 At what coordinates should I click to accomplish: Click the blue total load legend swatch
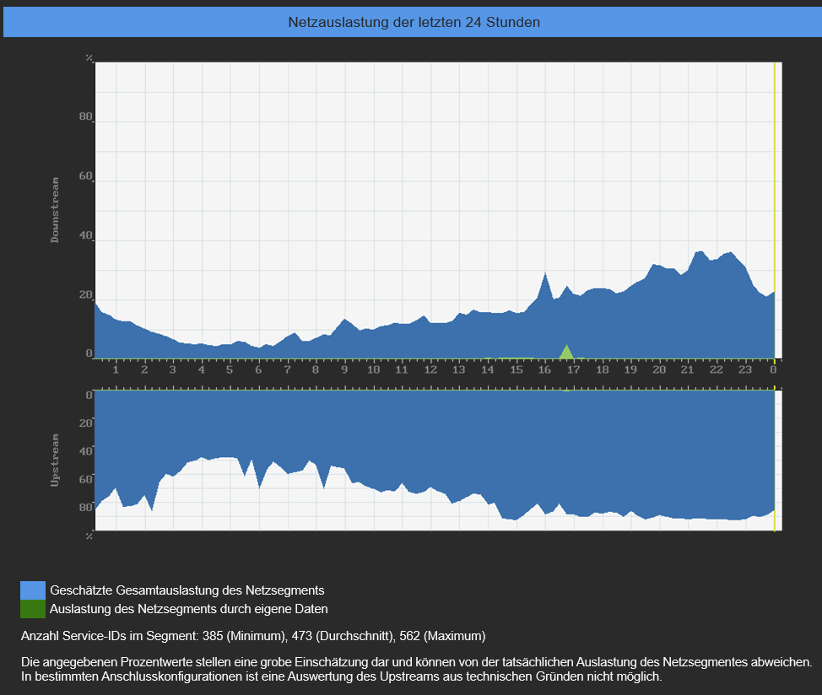[x=33, y=590]
